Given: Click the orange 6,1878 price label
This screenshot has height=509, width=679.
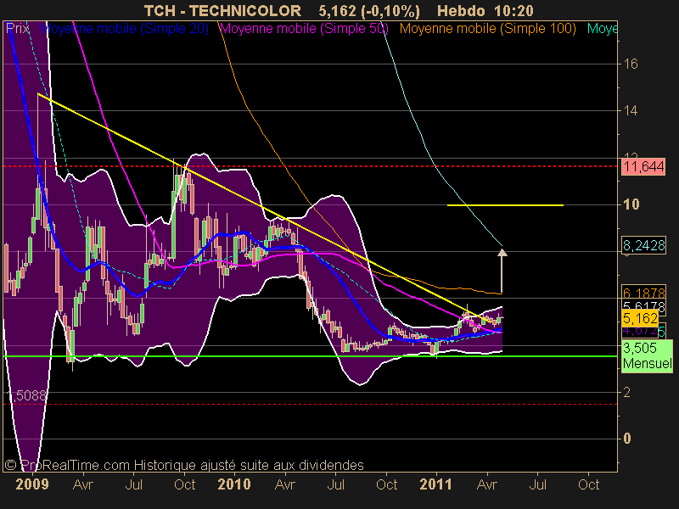Looking at the screenshot, I should (x=643, y=293).
